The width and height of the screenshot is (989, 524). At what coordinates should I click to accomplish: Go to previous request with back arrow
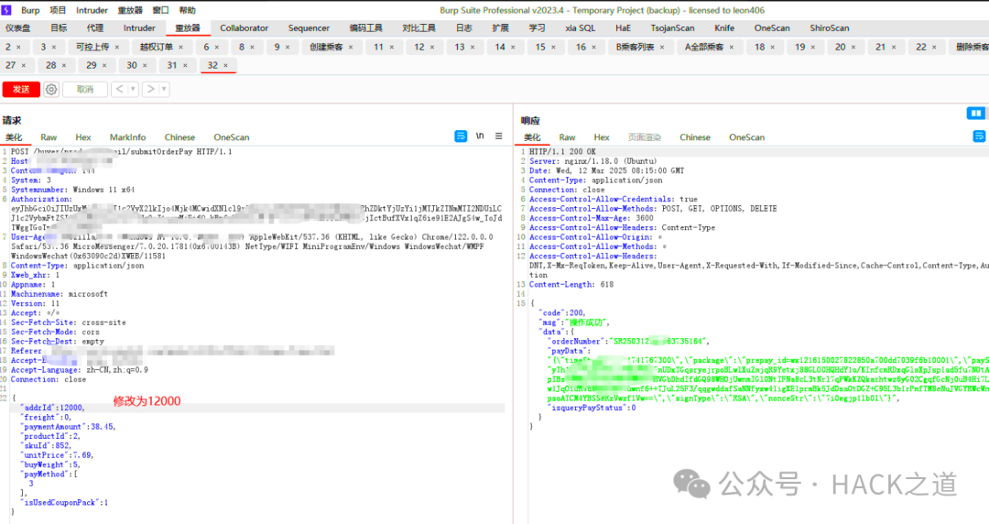tap(119, 89)
